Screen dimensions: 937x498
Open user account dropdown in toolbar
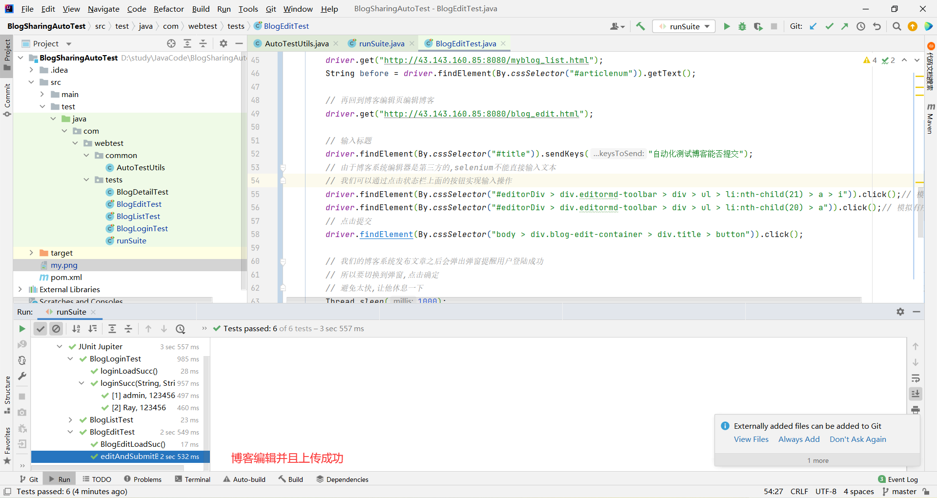point(617,26)
